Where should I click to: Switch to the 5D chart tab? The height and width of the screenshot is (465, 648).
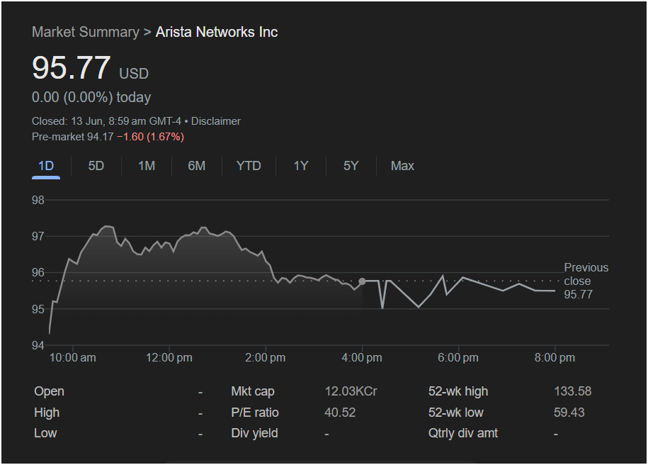tap(96, 167)
